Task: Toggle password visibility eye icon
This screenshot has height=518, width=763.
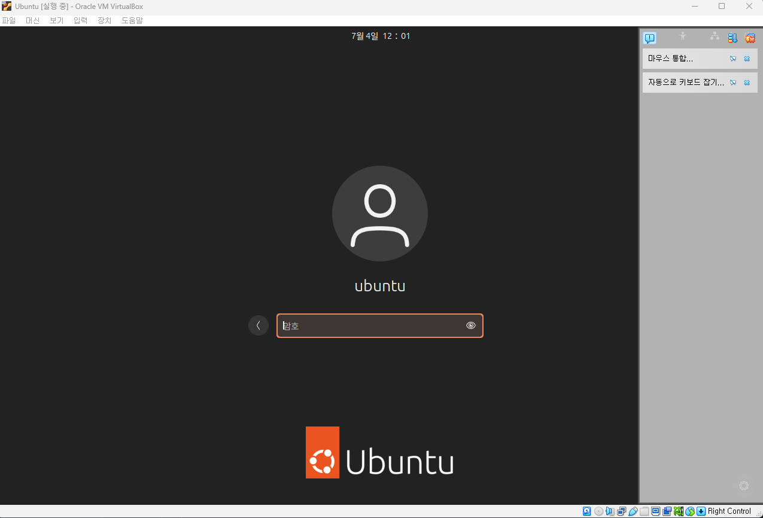Action: pyautogui.click(x=471, y=325)
